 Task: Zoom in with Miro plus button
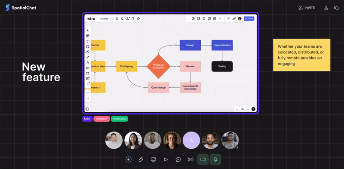point(248,109)
